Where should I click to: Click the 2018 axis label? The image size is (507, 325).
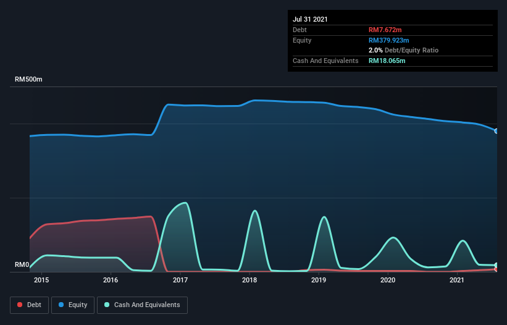point(249,280)
